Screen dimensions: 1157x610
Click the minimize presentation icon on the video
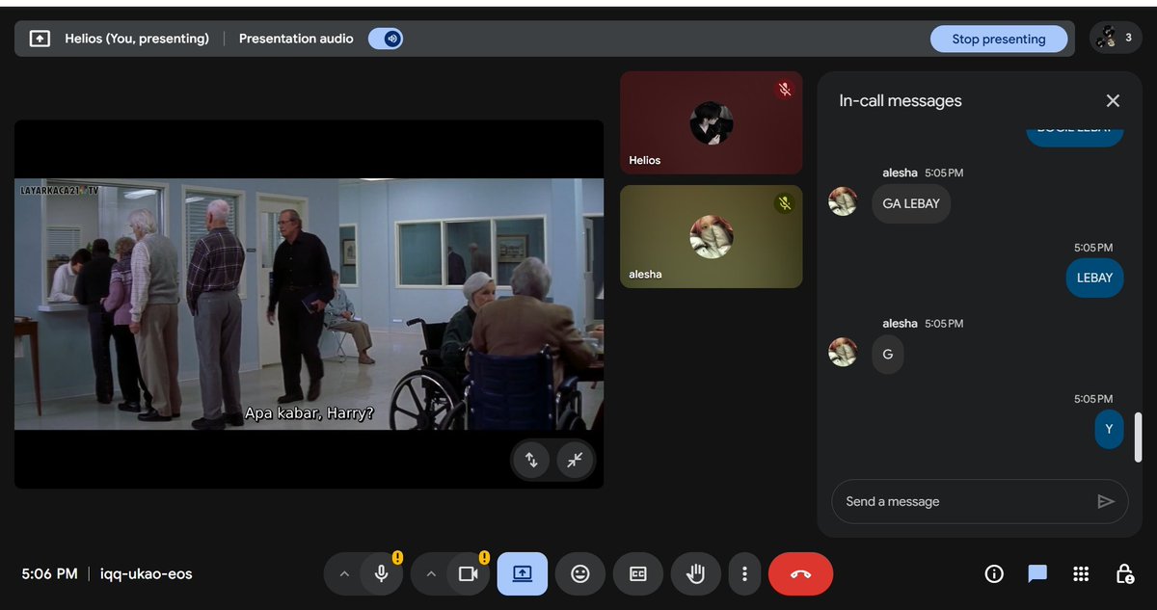pos(575,460)
